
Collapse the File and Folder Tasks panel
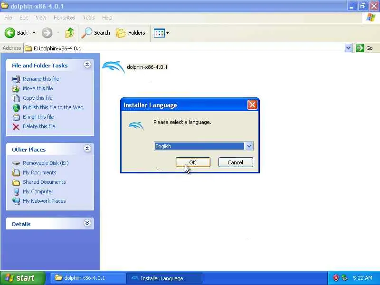(87, 65)
